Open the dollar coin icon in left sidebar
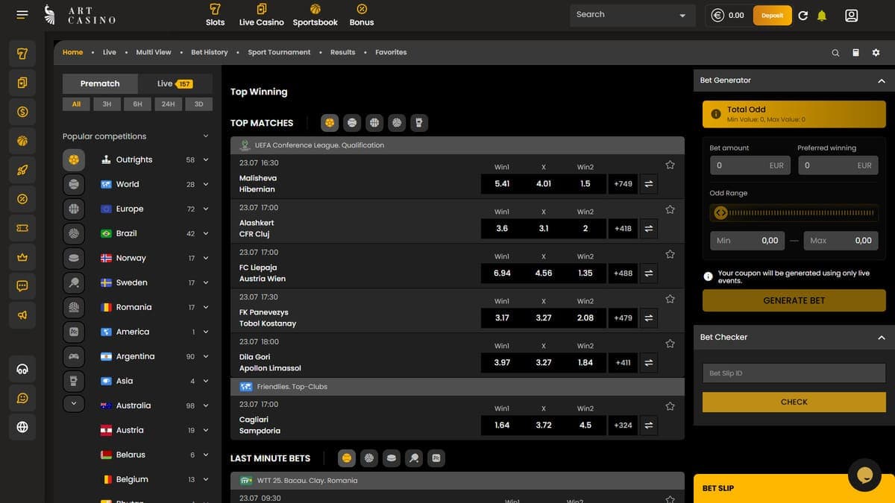 [22, 112]
